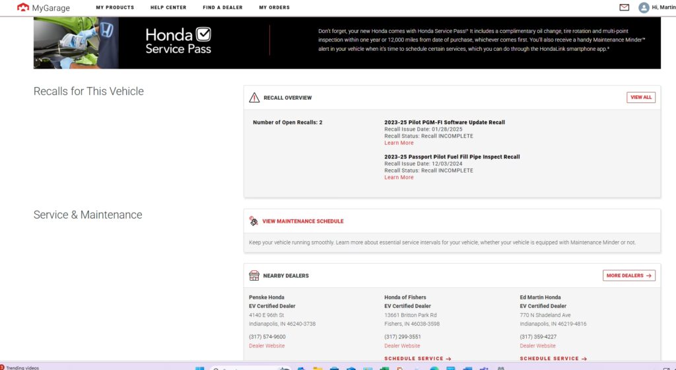
Task: Click the recall warning triangle icon
Action: pyautogui.click(x=254, y=98)
